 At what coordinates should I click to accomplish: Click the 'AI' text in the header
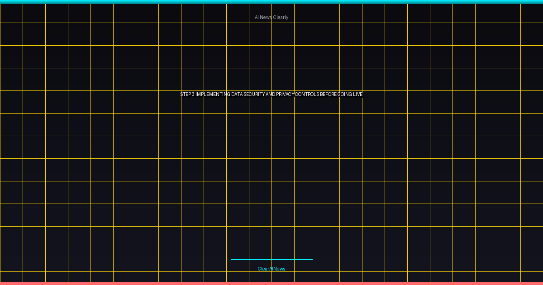(257, 17)
